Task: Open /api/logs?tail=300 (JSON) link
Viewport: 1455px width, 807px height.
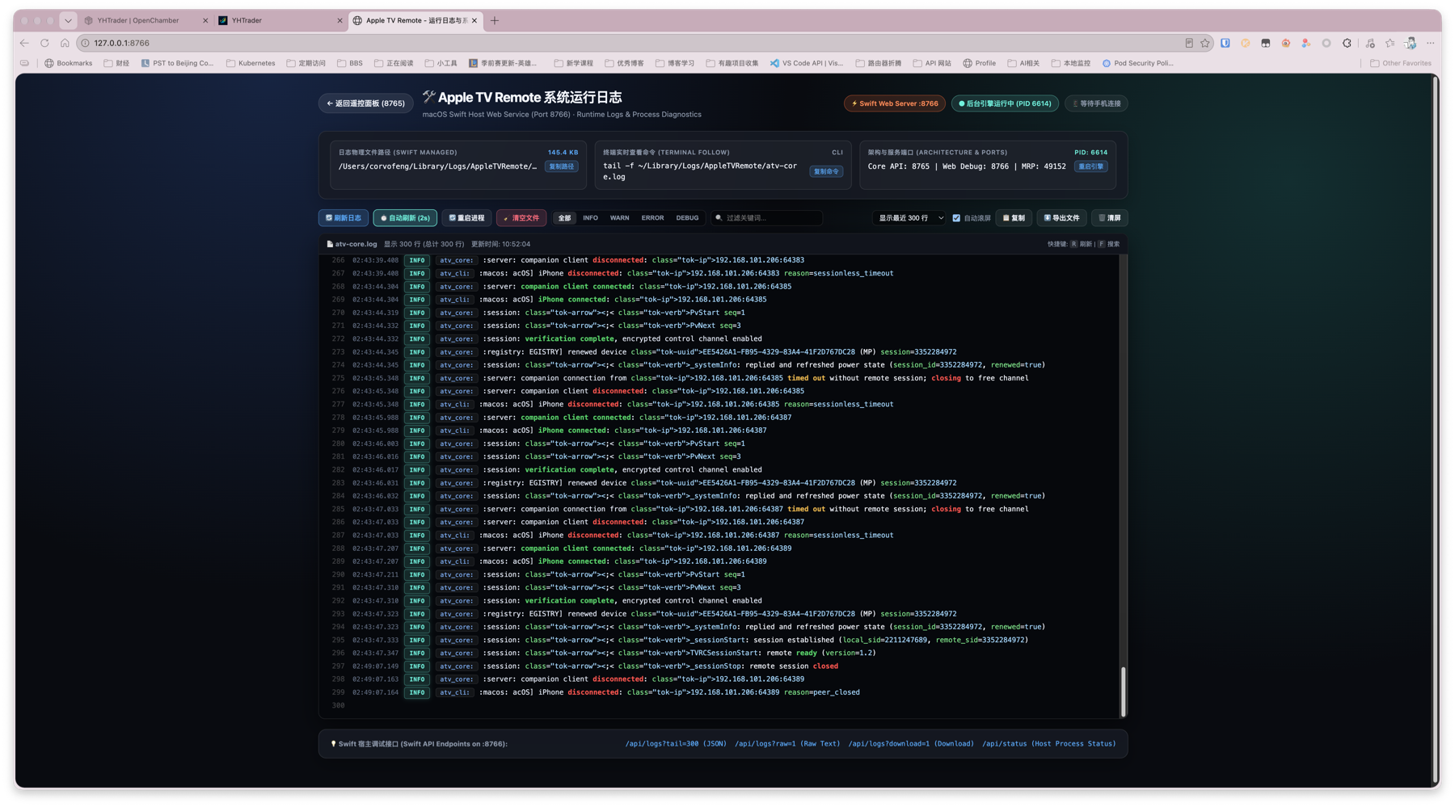Action: click(x=676, y=744)
